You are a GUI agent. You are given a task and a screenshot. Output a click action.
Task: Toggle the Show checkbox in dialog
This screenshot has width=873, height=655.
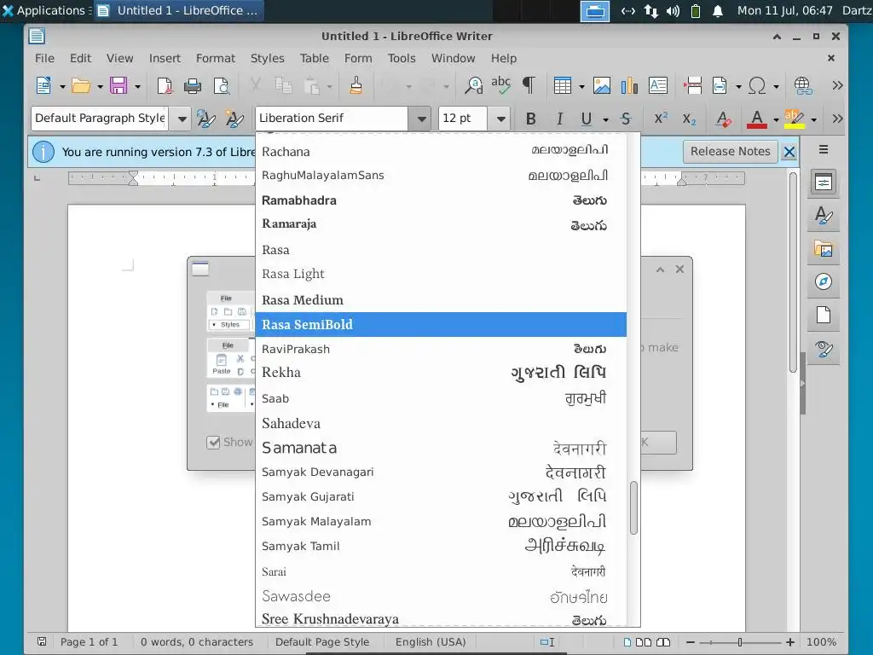coord(213,443)
